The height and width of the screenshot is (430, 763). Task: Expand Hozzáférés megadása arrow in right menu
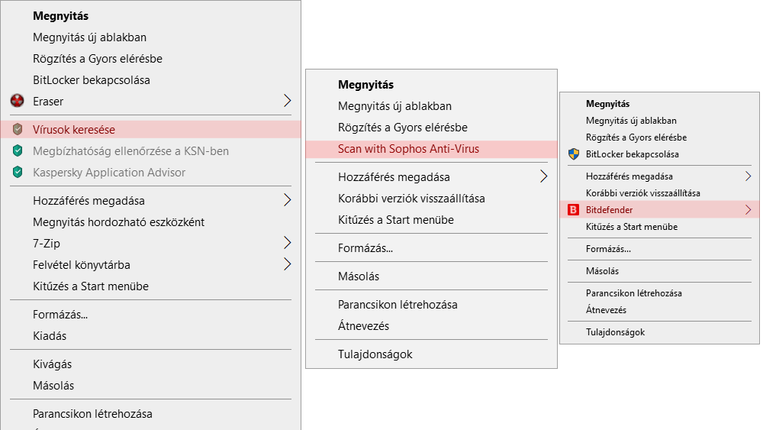pyautogui.click(x=749, y=176)
